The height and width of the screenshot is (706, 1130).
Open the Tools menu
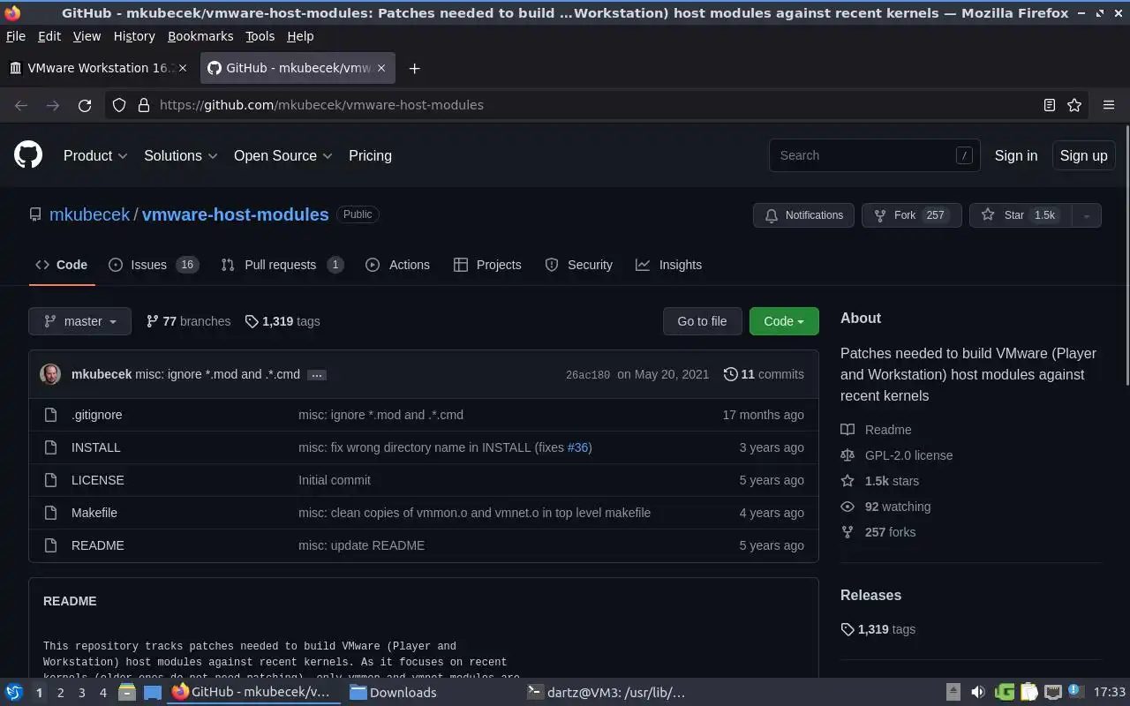point(260,36)
